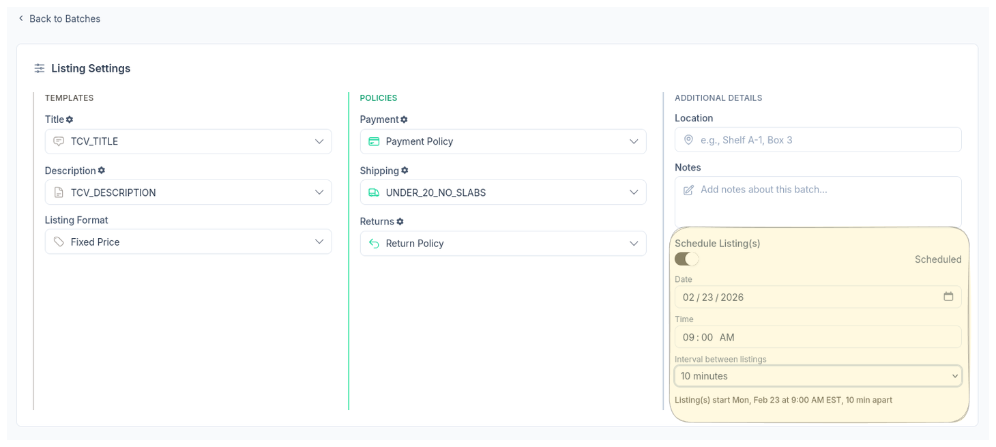Click the location pin icon in the Location field
This screenshot has height=447, width=996.
pos(688,139)
